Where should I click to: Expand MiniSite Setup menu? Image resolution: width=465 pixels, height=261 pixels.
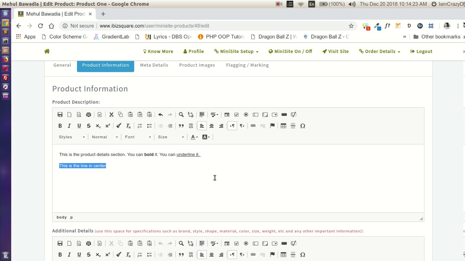pyautogui.click(x=236, y=51)
